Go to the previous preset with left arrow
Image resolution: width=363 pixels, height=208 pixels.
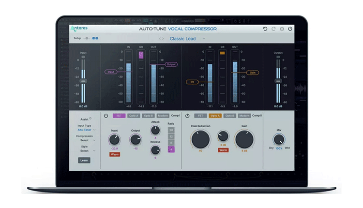(161, 39)
